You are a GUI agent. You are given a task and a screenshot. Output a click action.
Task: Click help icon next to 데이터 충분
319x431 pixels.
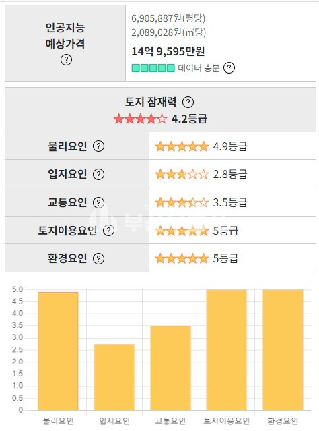(229, 67)
